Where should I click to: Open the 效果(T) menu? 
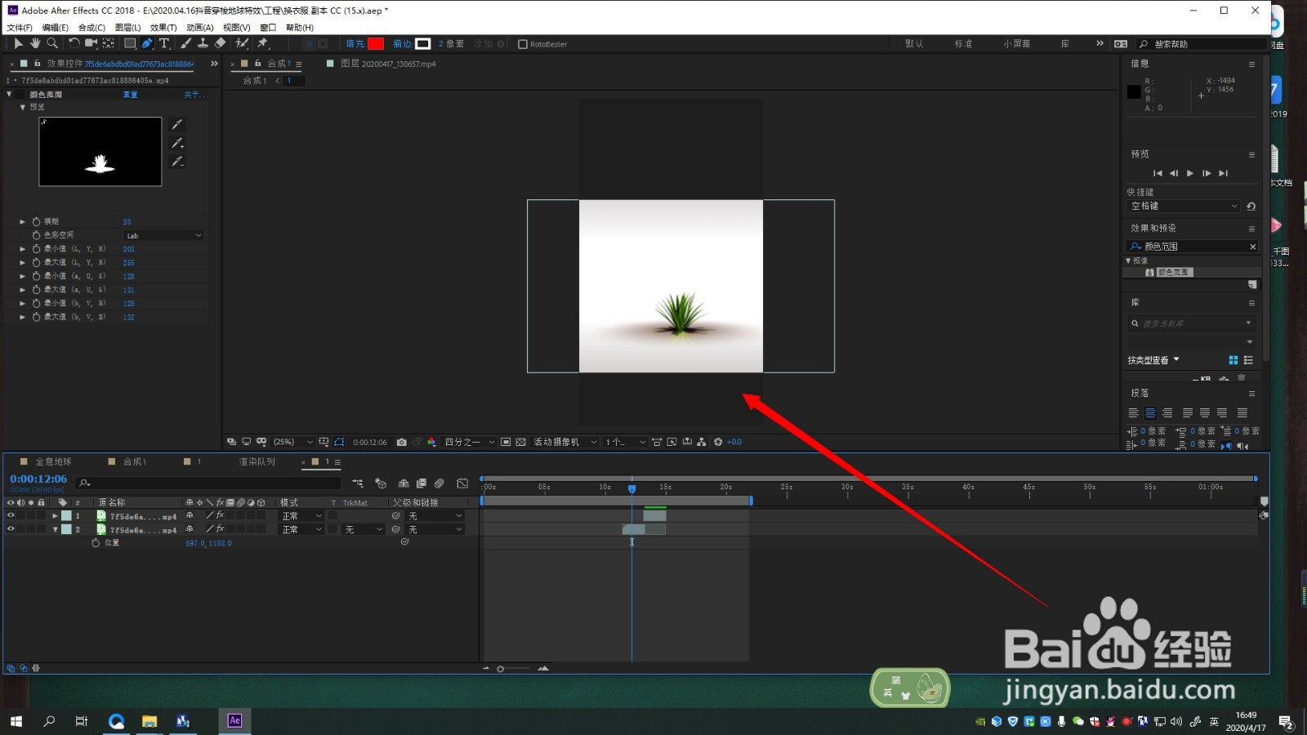(x=163, y=28)
